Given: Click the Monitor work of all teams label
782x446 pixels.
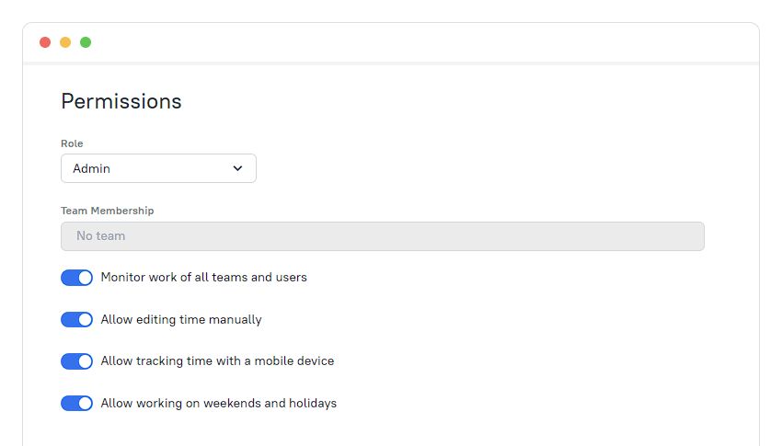Looking at the screenshot, I should coord(203,277).
